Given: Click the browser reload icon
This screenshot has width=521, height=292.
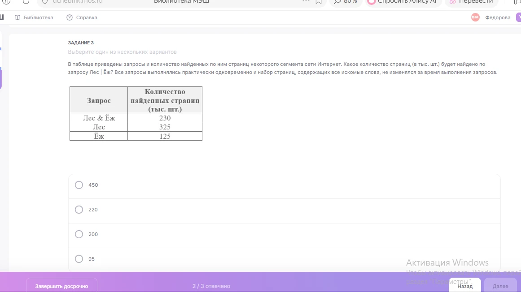Looking at the screenshot, I should point(26,2).
